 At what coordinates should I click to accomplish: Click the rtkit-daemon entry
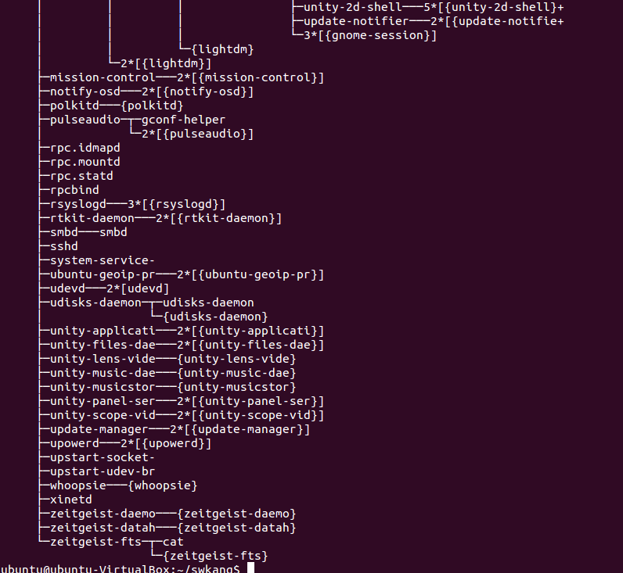coord(92,218)
